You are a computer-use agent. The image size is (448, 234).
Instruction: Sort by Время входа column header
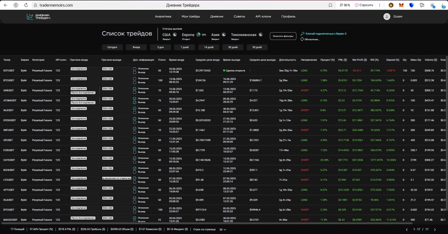tap(177, 60)
